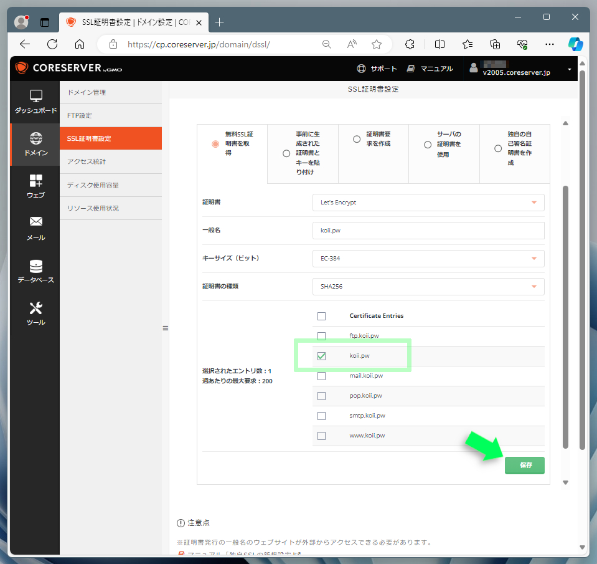
Task: Click the 一般名 koii.pw input field
Action: [x=428, y=231]
